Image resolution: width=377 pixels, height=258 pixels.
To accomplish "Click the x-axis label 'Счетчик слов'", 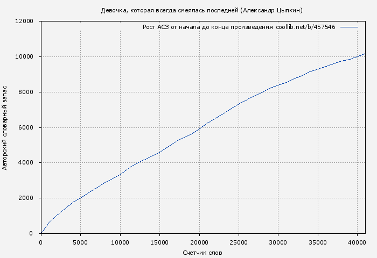I will coord(203,252).
